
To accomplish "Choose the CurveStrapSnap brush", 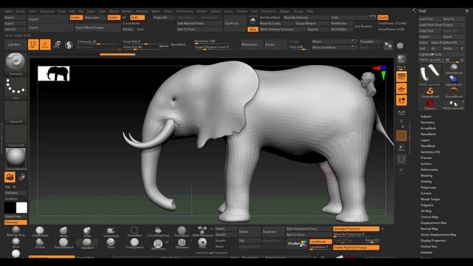I will pos(158,231).
